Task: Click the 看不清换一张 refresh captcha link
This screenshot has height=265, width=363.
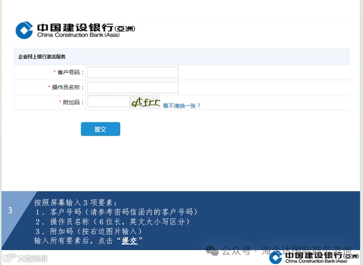Action: point(181,106)
